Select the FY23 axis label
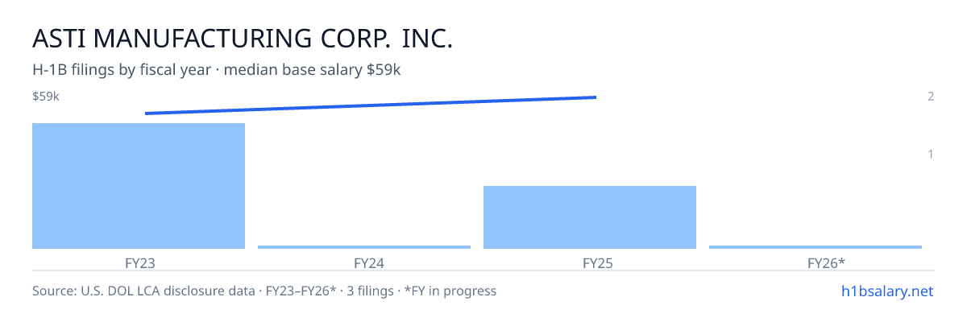The height and width of the screenshot is (322, 967). 139,262
